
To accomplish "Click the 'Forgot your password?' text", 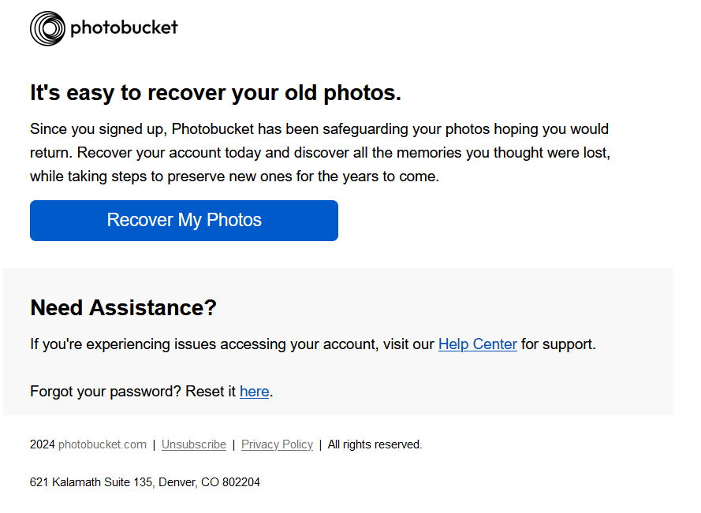I will click(x=105, y=392).
